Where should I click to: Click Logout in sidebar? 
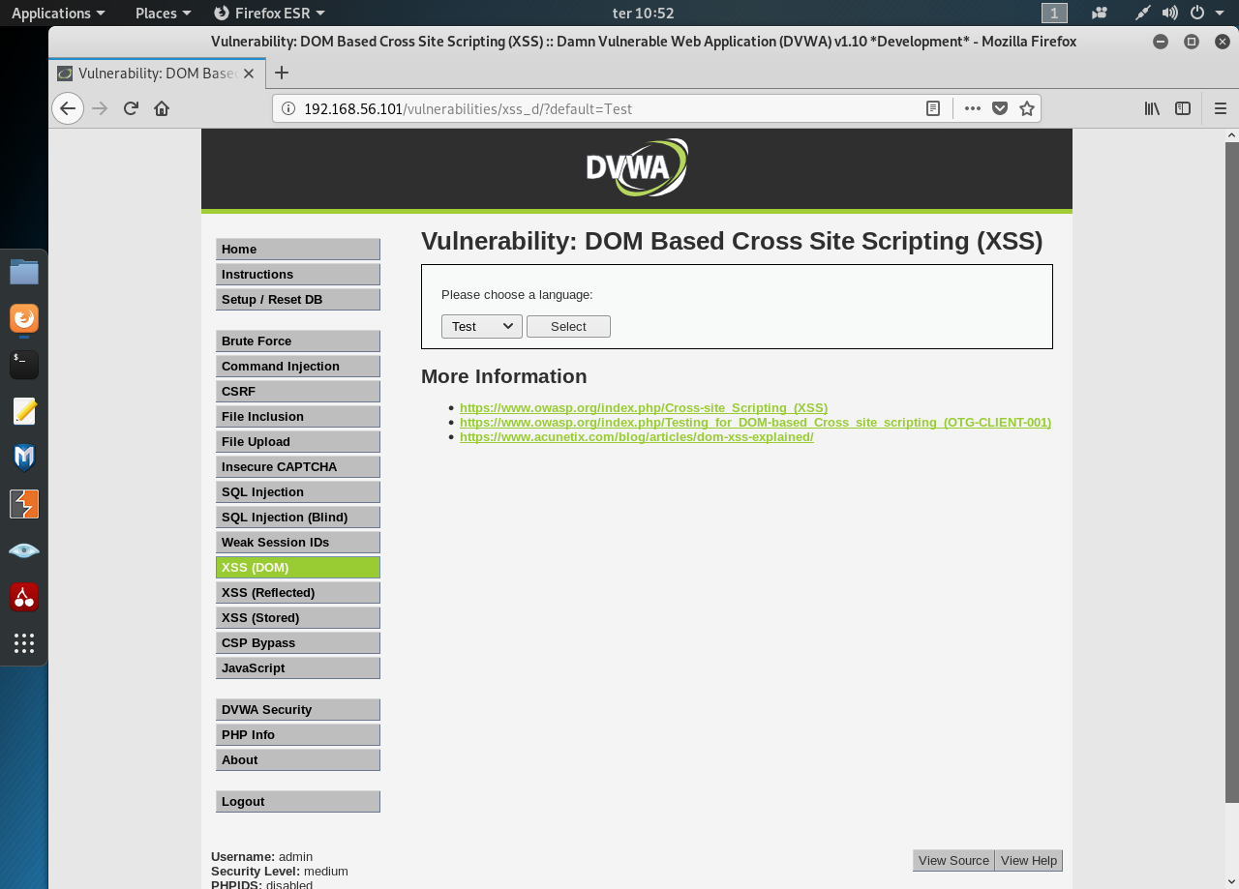[298, 802]
